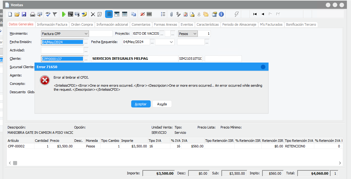This screenshot has width=351, height=179.
Task: Open the Comentarios tab
Action: (x=141, y=24)
